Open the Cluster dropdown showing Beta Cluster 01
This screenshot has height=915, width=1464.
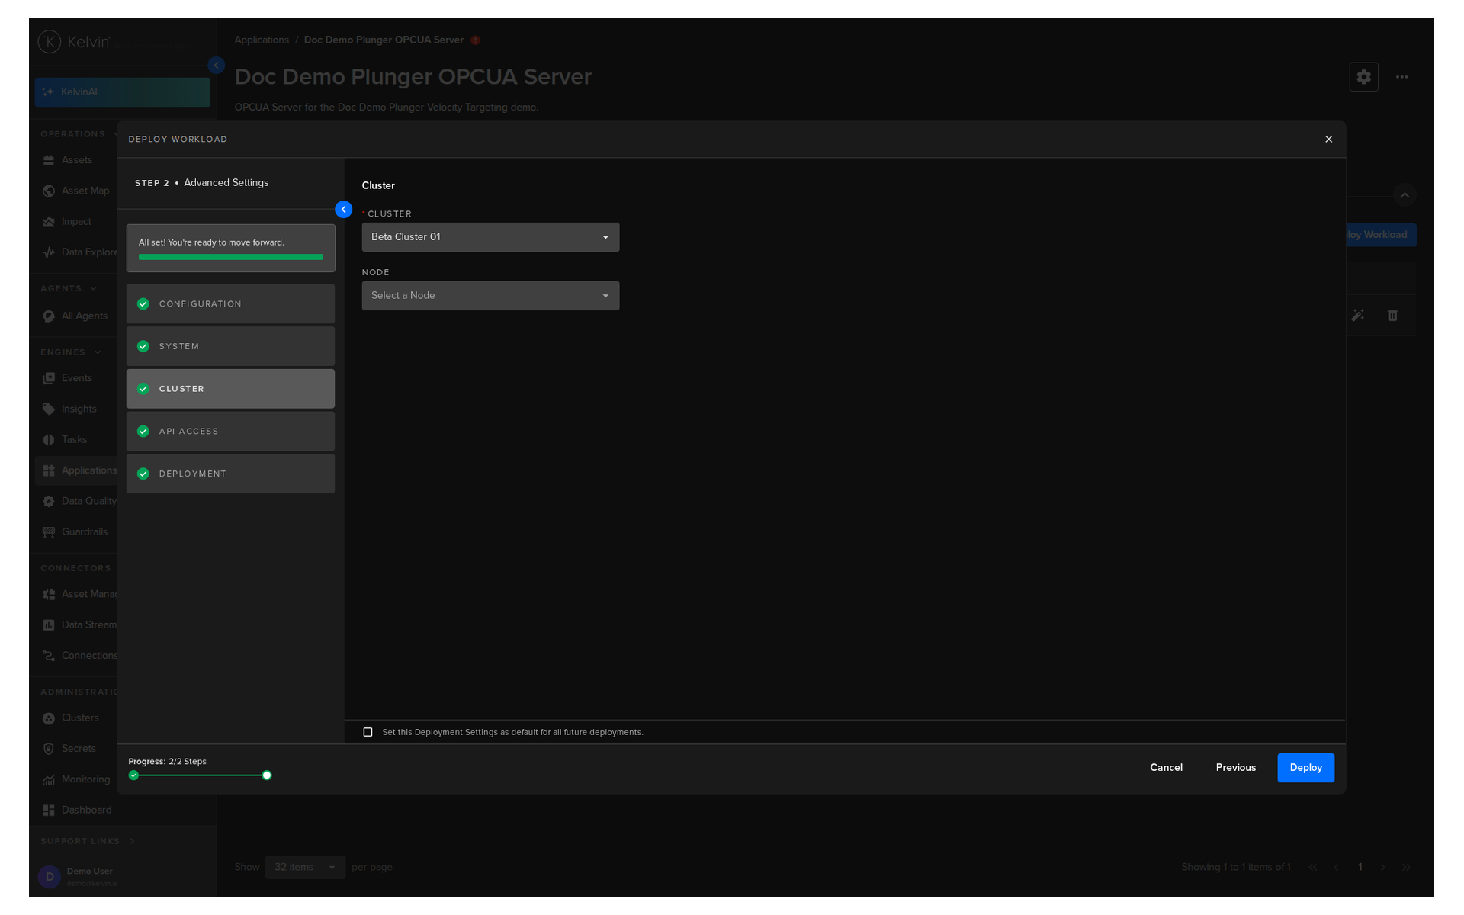(490, 237)
